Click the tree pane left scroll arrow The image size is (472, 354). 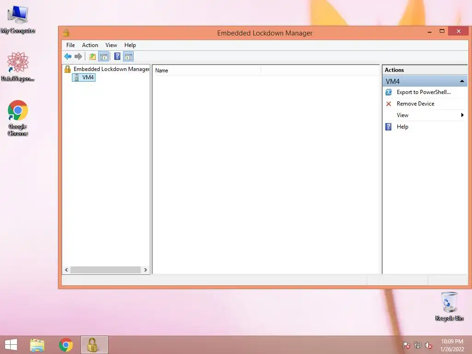tap(66, 270)
